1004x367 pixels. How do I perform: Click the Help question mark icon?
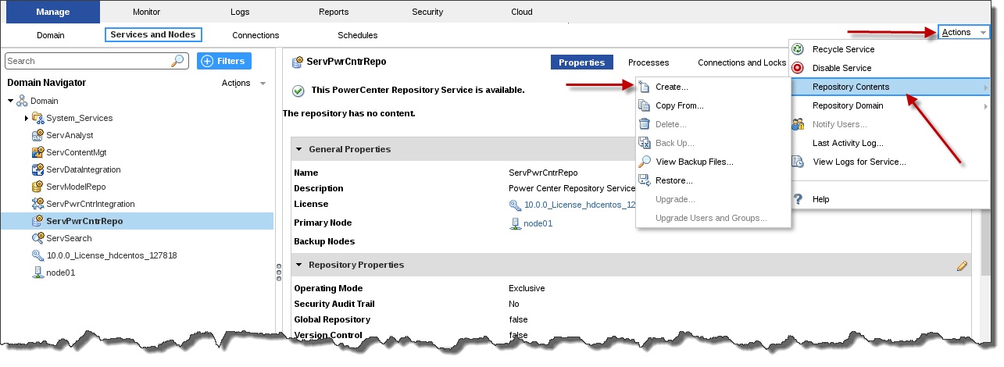point(798,199)
